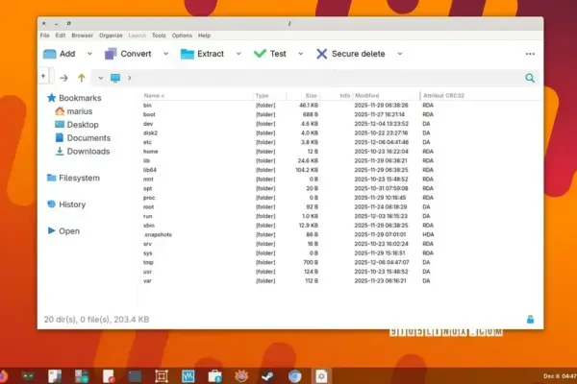This screenshot has height=384, width=577.
Task: Select the lib64 folder row
Action: click(340, 170)
